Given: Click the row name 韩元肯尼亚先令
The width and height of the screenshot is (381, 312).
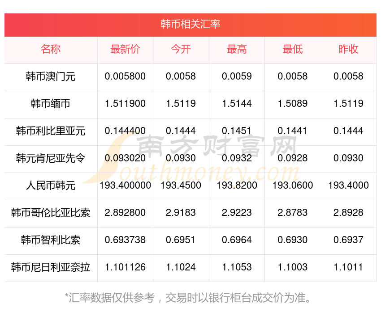Looking at the screenshot, I should [x=51, y=158].
